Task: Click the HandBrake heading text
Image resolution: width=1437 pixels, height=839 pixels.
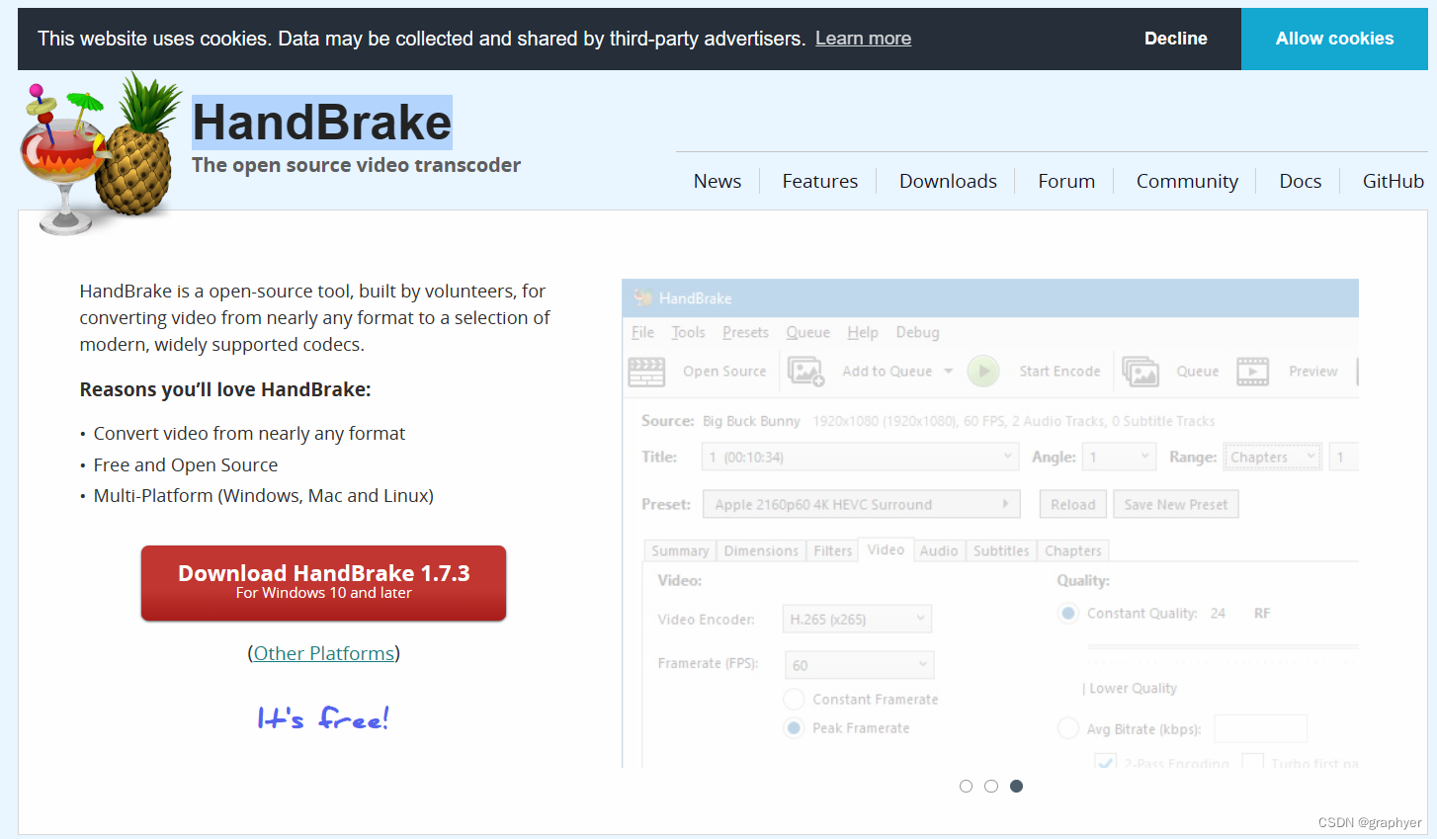Action: tap(322, 123)
